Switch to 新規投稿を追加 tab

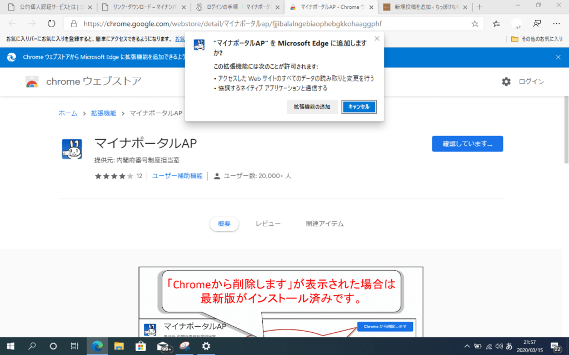pyautogui.click(x=425, y=7)
